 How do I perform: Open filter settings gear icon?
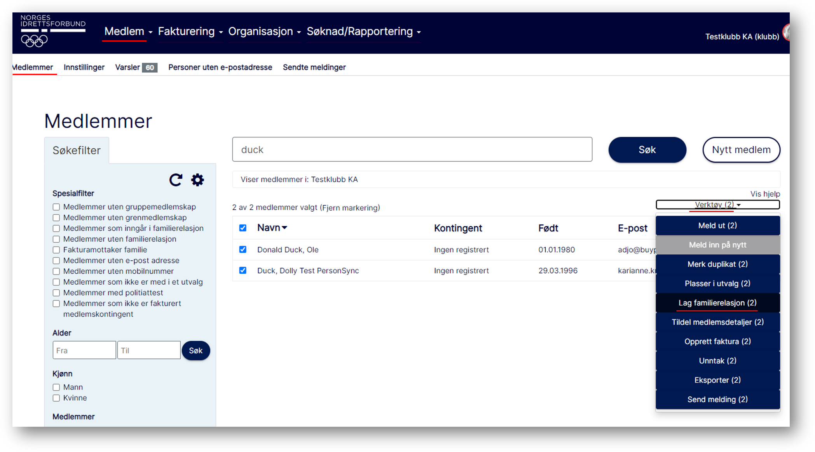pyautogui.click(x=197, y=180)
